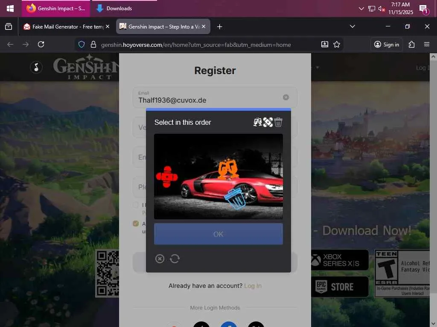Open Firefox View in the tab bar
Screen dimensions: 437x327
(x=9, y=27)
